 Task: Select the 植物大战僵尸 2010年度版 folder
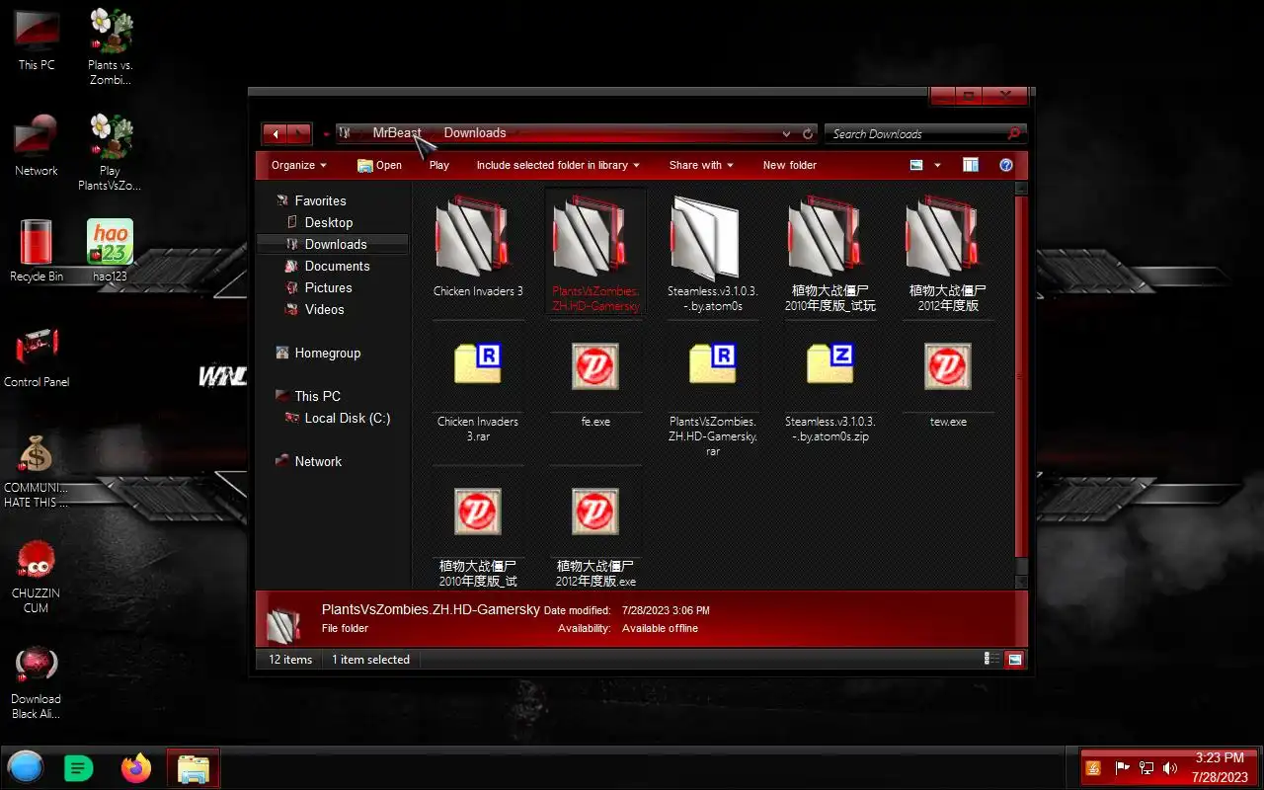tap(830, 252)
